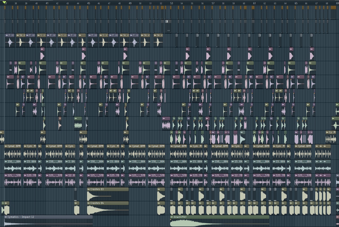Set the playhead at bar 67
This screenshot has width=339, height=227.
pyautogui.click(x=316, y=3)
